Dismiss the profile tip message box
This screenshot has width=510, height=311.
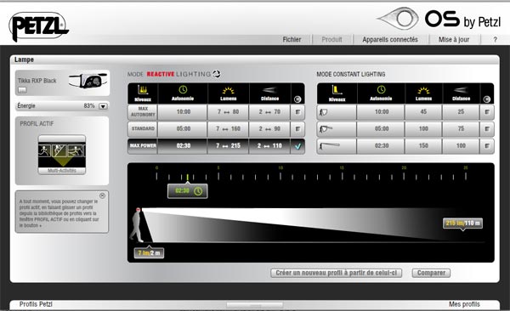coord(102,195)
